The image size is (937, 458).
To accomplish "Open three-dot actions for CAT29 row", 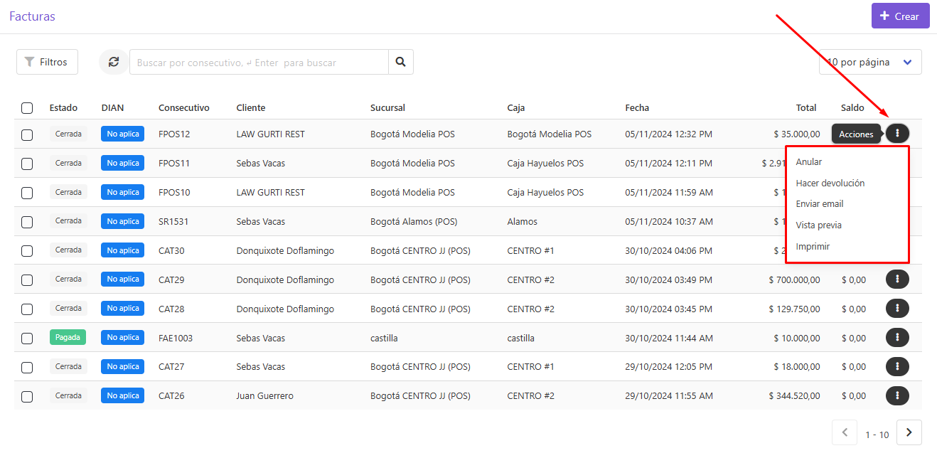I will (897, 279).
